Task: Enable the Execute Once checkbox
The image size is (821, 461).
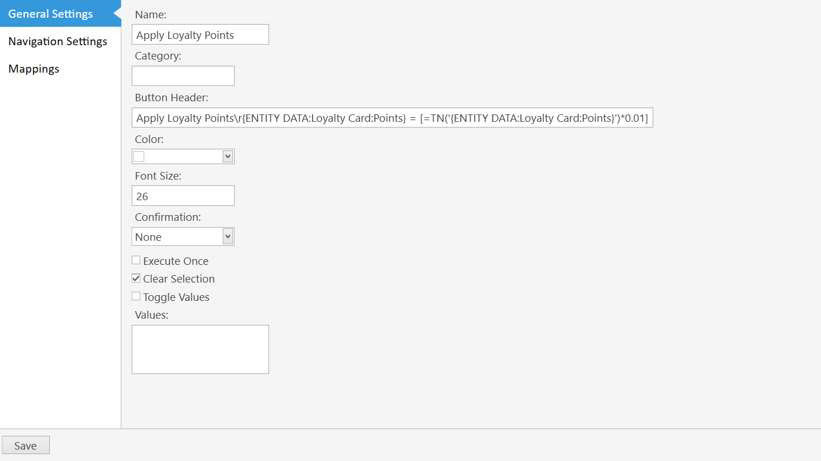Action: [136, 260]
